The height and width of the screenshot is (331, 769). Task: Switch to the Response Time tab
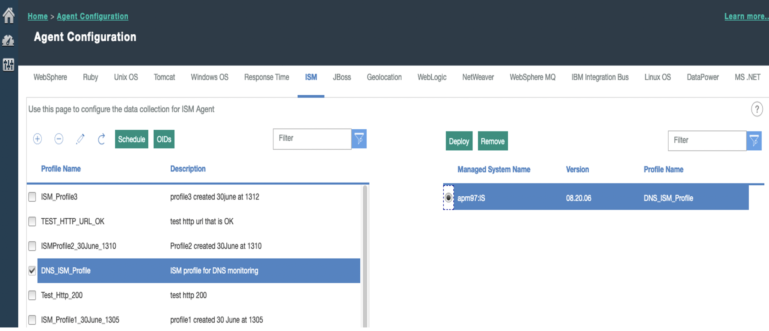pyautogui.click(x=267, y=77)
